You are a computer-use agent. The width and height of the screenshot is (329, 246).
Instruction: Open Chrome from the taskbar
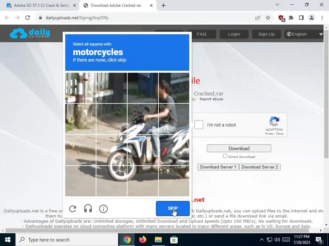[127, 240]
